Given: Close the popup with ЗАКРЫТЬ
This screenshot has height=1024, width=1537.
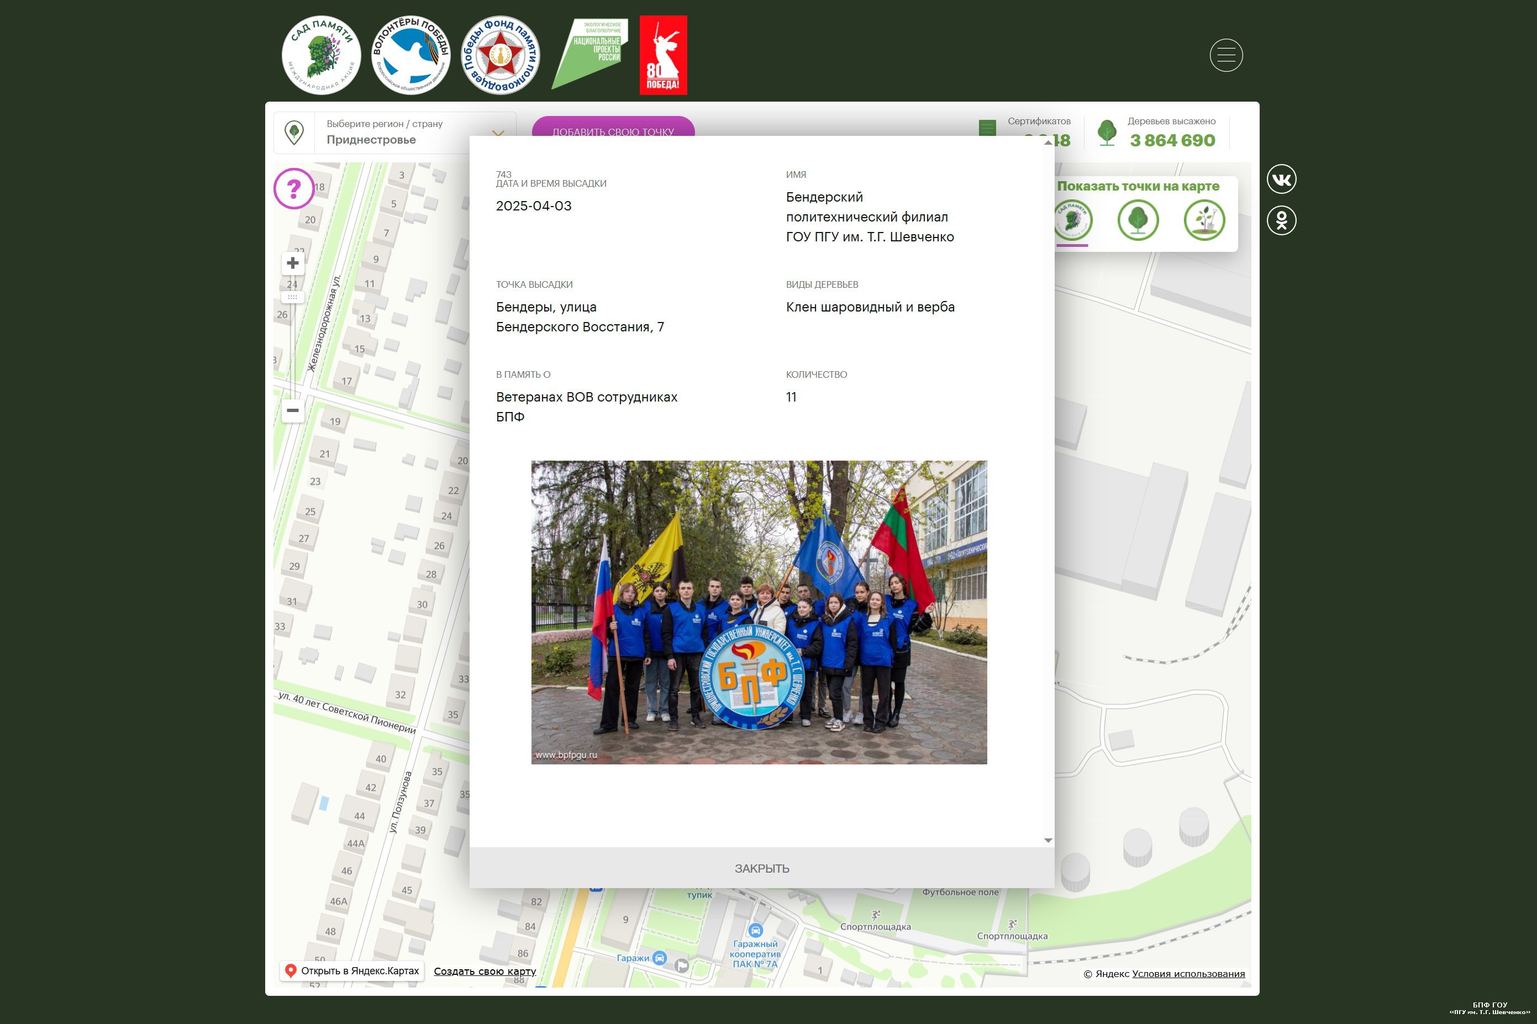Looking at the screenshot, I should (x=762, y=869).
